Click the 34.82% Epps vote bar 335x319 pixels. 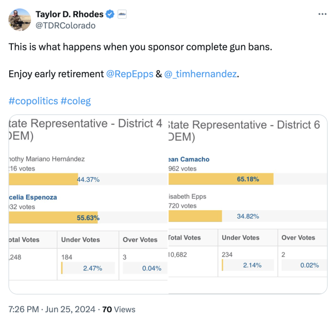[x=195, y=216]
